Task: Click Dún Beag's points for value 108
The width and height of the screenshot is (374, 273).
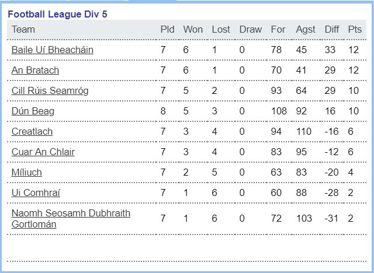Action: 279,111
